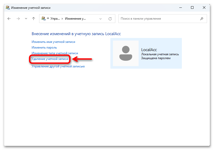
Task: Go up one level with the up arrow
Action: click(x=33, y=19)
